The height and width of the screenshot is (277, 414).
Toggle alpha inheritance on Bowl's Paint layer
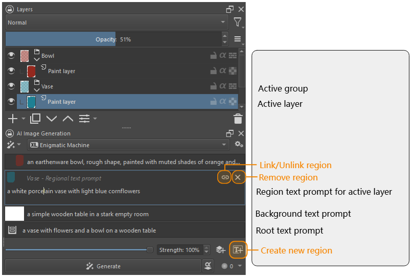coord(223,71)
